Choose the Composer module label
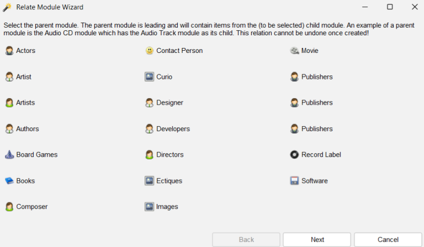Viewport: 424px width, 247px height. pos(32,207)
